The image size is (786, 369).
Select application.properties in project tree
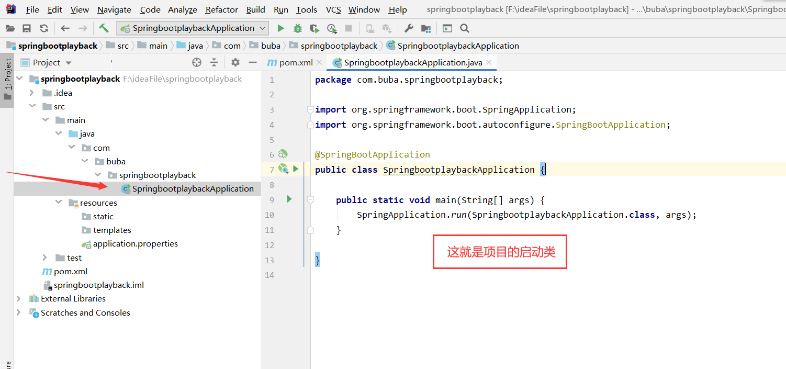coord(130,244)
